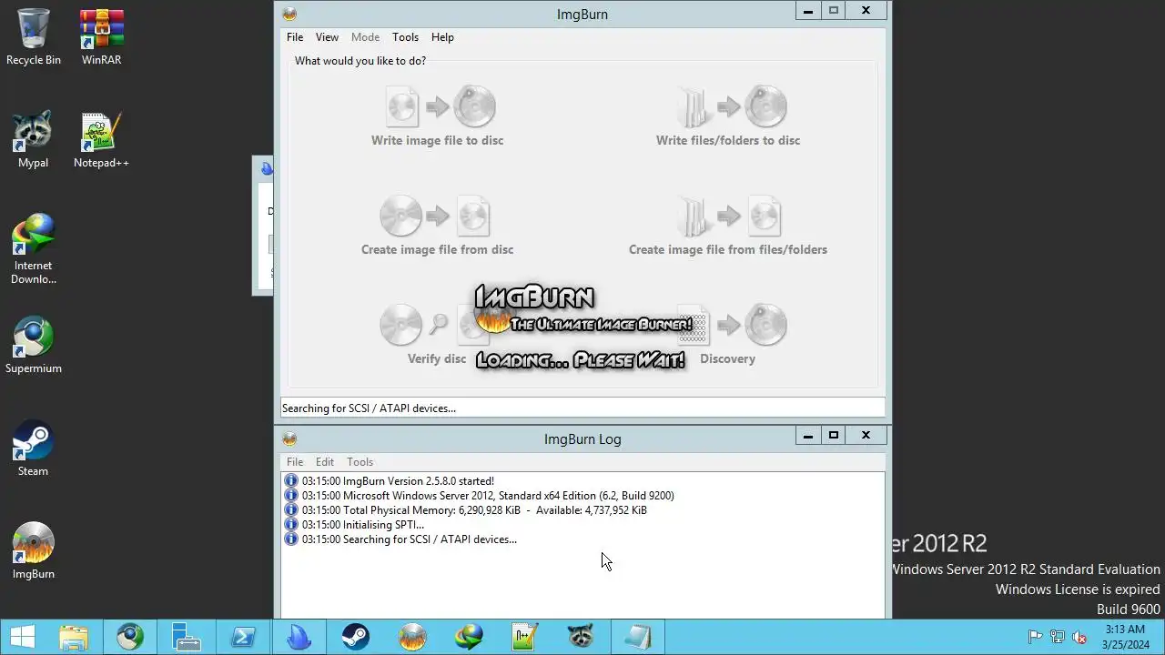This screenshot has width=1165, height=655.
Task: Click the Action Center flag tray icon
Action: (x=1035, y=637)
